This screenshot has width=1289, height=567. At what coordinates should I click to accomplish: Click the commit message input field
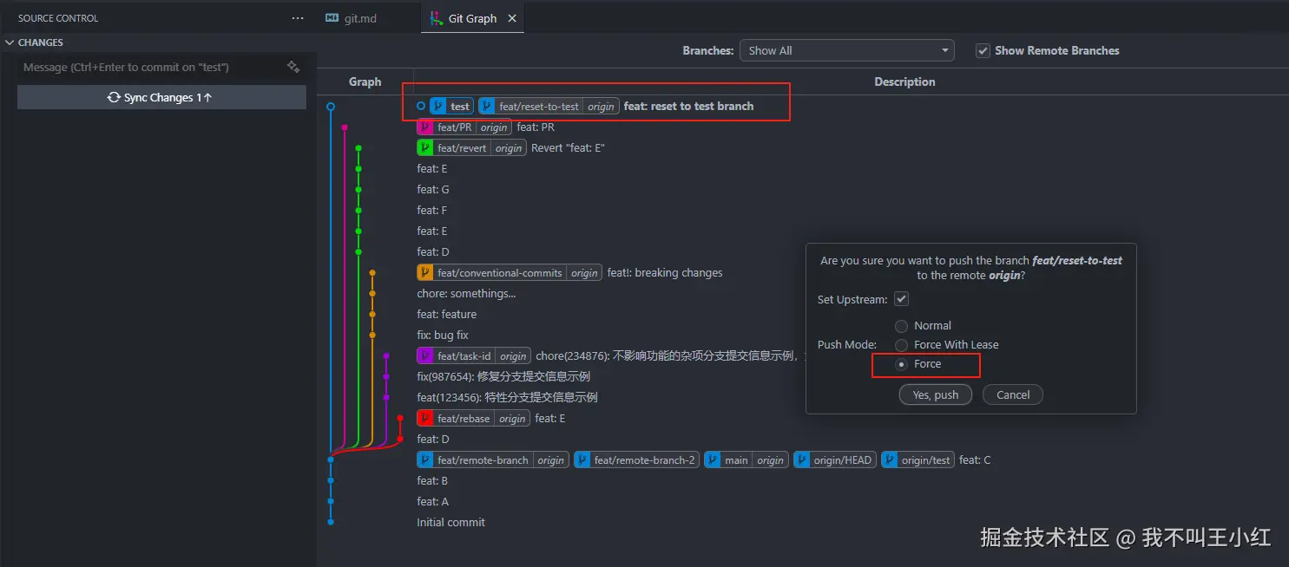(x=152, y=67)
